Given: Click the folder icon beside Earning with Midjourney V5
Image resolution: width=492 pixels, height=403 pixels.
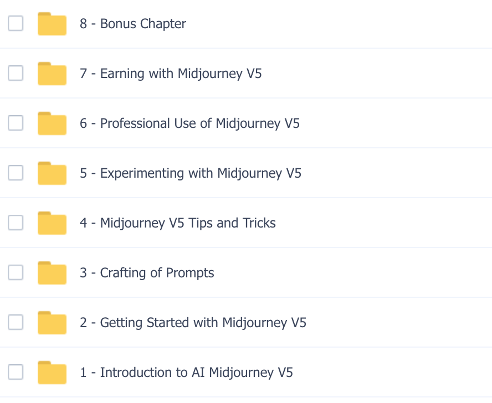Looking at the screenshot, I should (x=52, y=74).
